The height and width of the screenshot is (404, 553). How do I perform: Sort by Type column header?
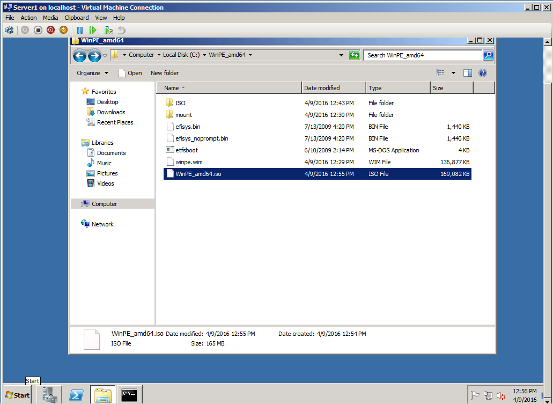398,88
